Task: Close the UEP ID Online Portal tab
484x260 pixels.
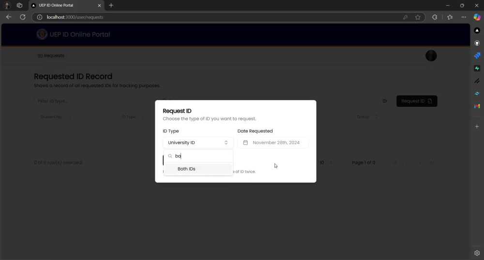Action: 99,5
